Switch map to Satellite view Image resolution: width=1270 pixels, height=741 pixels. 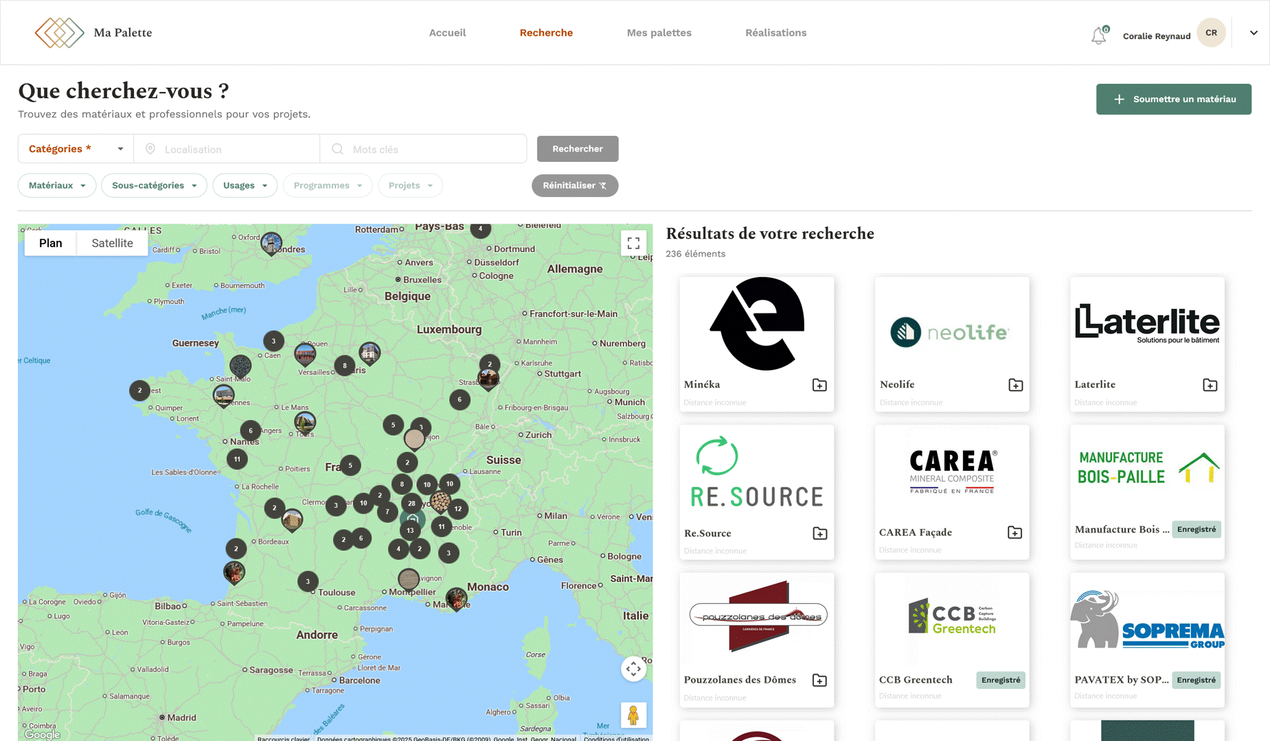pos(112,243)
